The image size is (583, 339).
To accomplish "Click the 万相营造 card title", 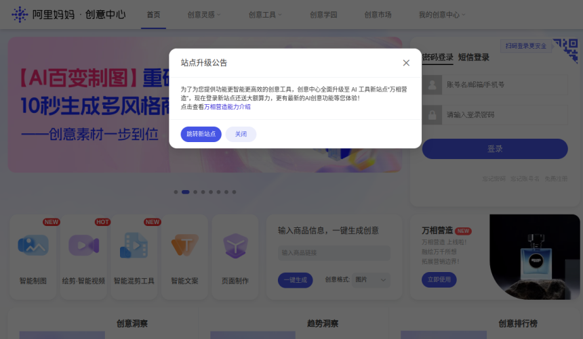I will click(x=437, y=231).
